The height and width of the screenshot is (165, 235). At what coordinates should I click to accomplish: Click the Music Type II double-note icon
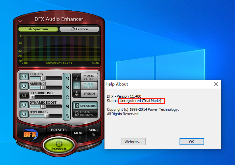click(x=77, y=85)
